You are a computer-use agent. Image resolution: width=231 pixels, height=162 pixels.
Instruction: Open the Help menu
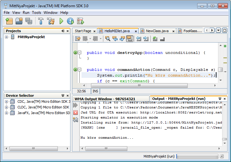pos(64,13)
